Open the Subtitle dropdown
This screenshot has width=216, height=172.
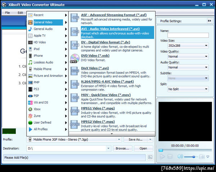[x=188, y=78]
